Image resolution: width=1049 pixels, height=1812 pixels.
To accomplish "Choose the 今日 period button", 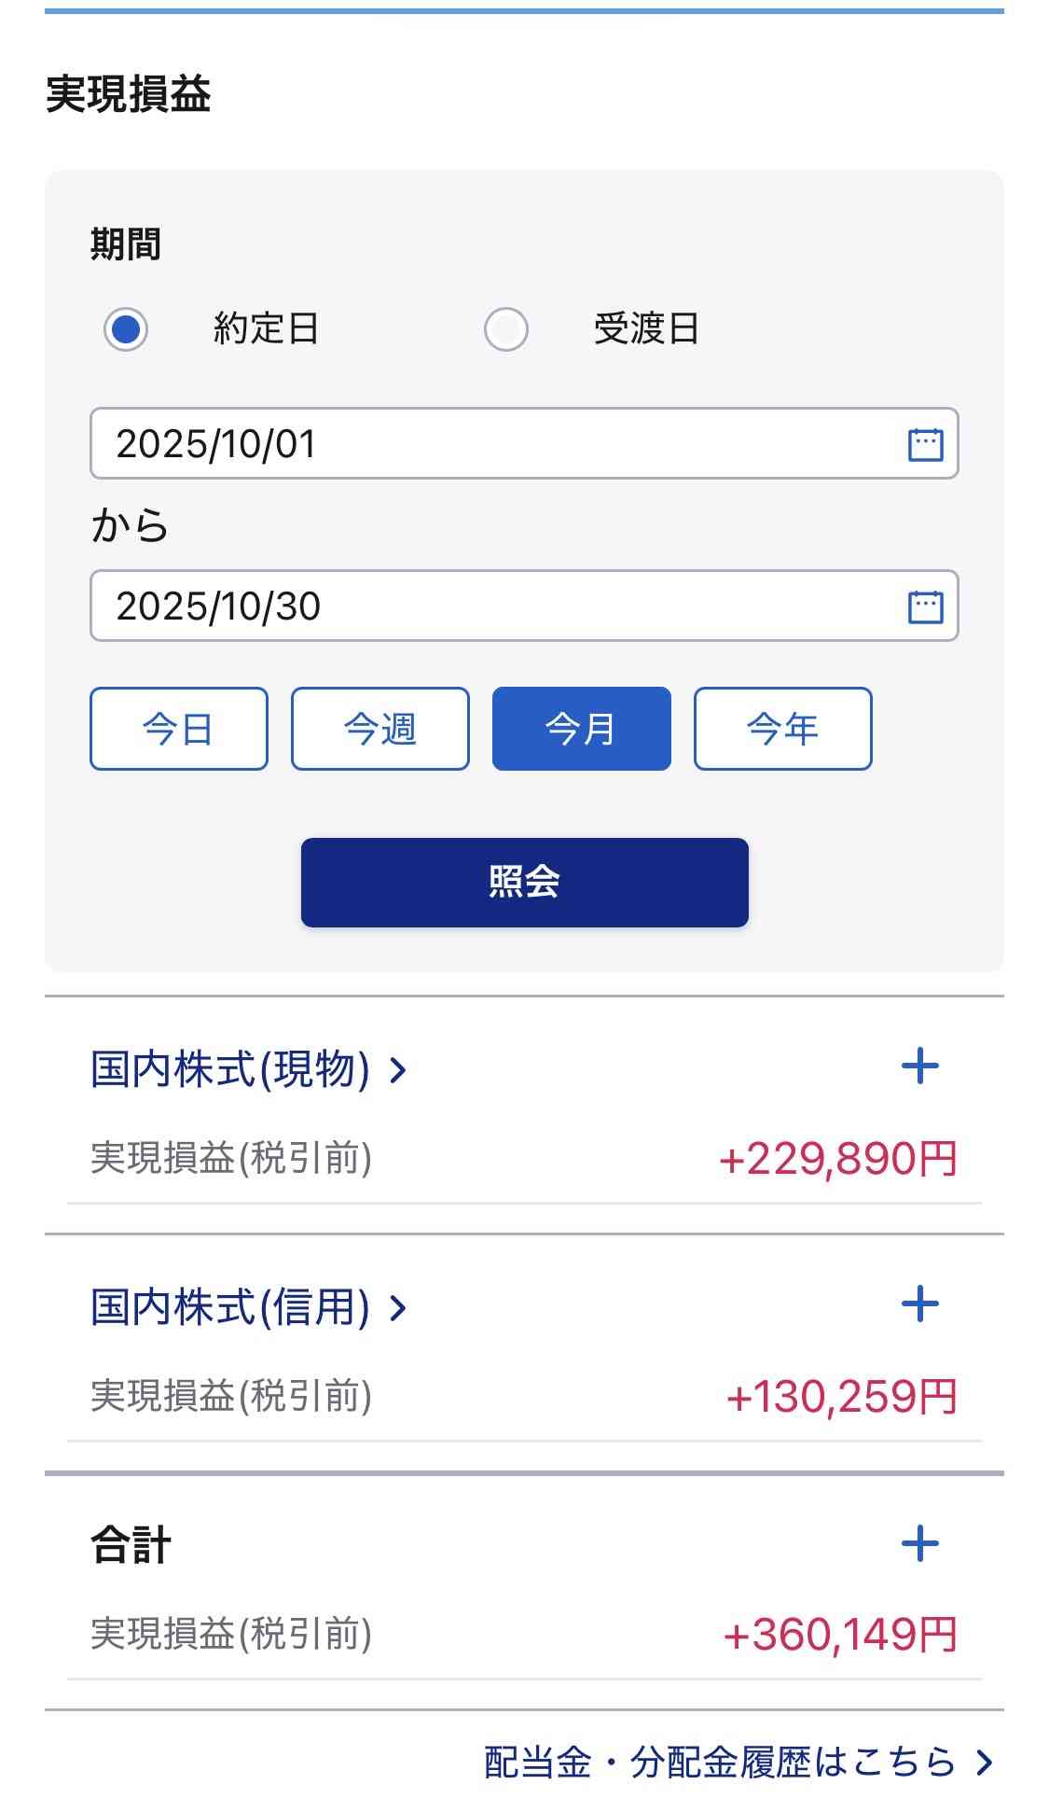I will 179,729.
